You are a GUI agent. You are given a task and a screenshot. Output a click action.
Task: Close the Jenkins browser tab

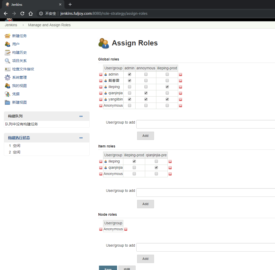(x=60, y=5)
